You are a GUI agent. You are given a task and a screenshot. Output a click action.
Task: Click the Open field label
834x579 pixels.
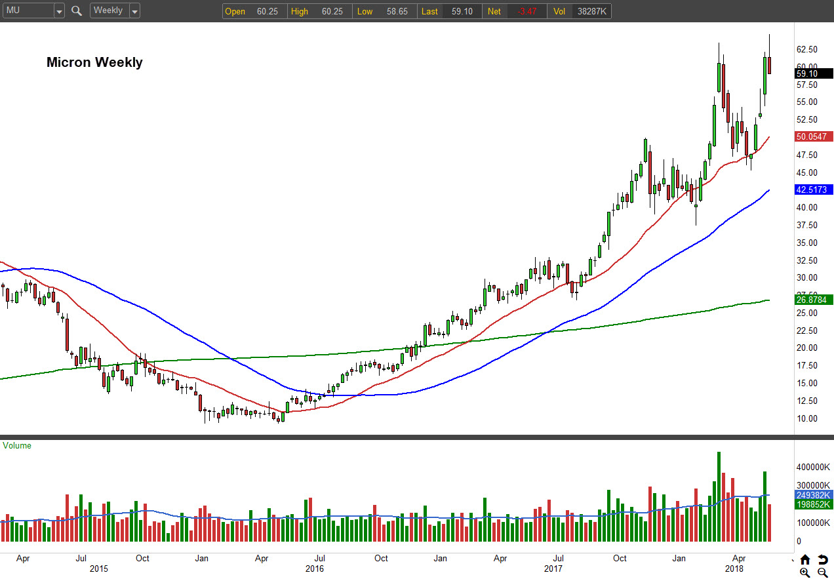coord(235,11)
